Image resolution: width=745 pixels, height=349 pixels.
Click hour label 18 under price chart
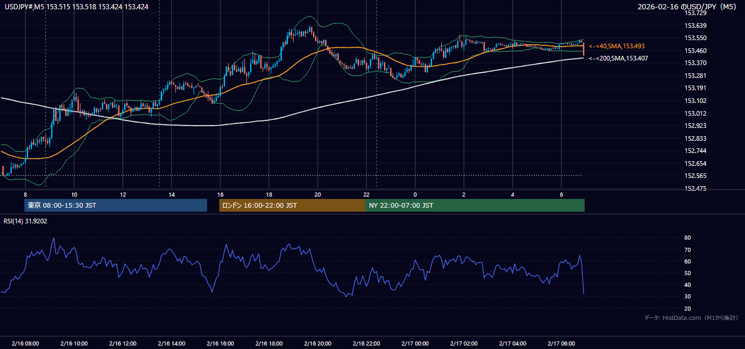tap(269, 194)
